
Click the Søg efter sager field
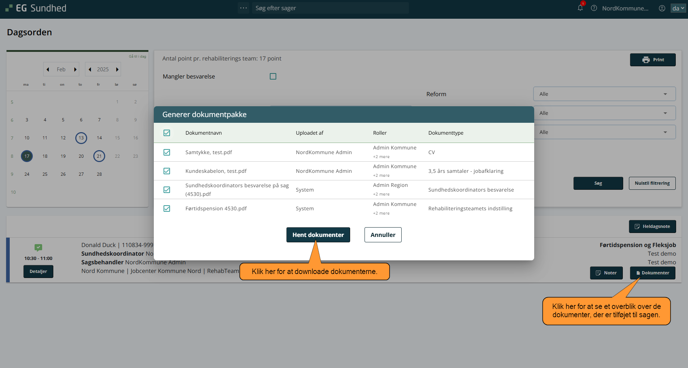[x=330, y=8]
